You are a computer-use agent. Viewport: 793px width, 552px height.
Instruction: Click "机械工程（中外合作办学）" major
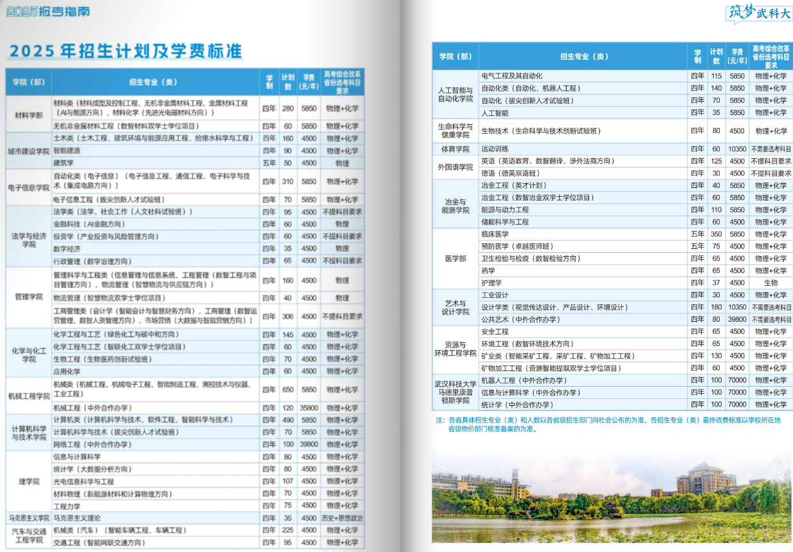(93, 408)
